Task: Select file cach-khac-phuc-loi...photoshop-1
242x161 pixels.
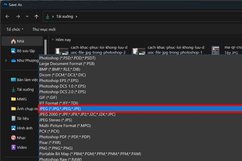Action: [x=176, y=50]
